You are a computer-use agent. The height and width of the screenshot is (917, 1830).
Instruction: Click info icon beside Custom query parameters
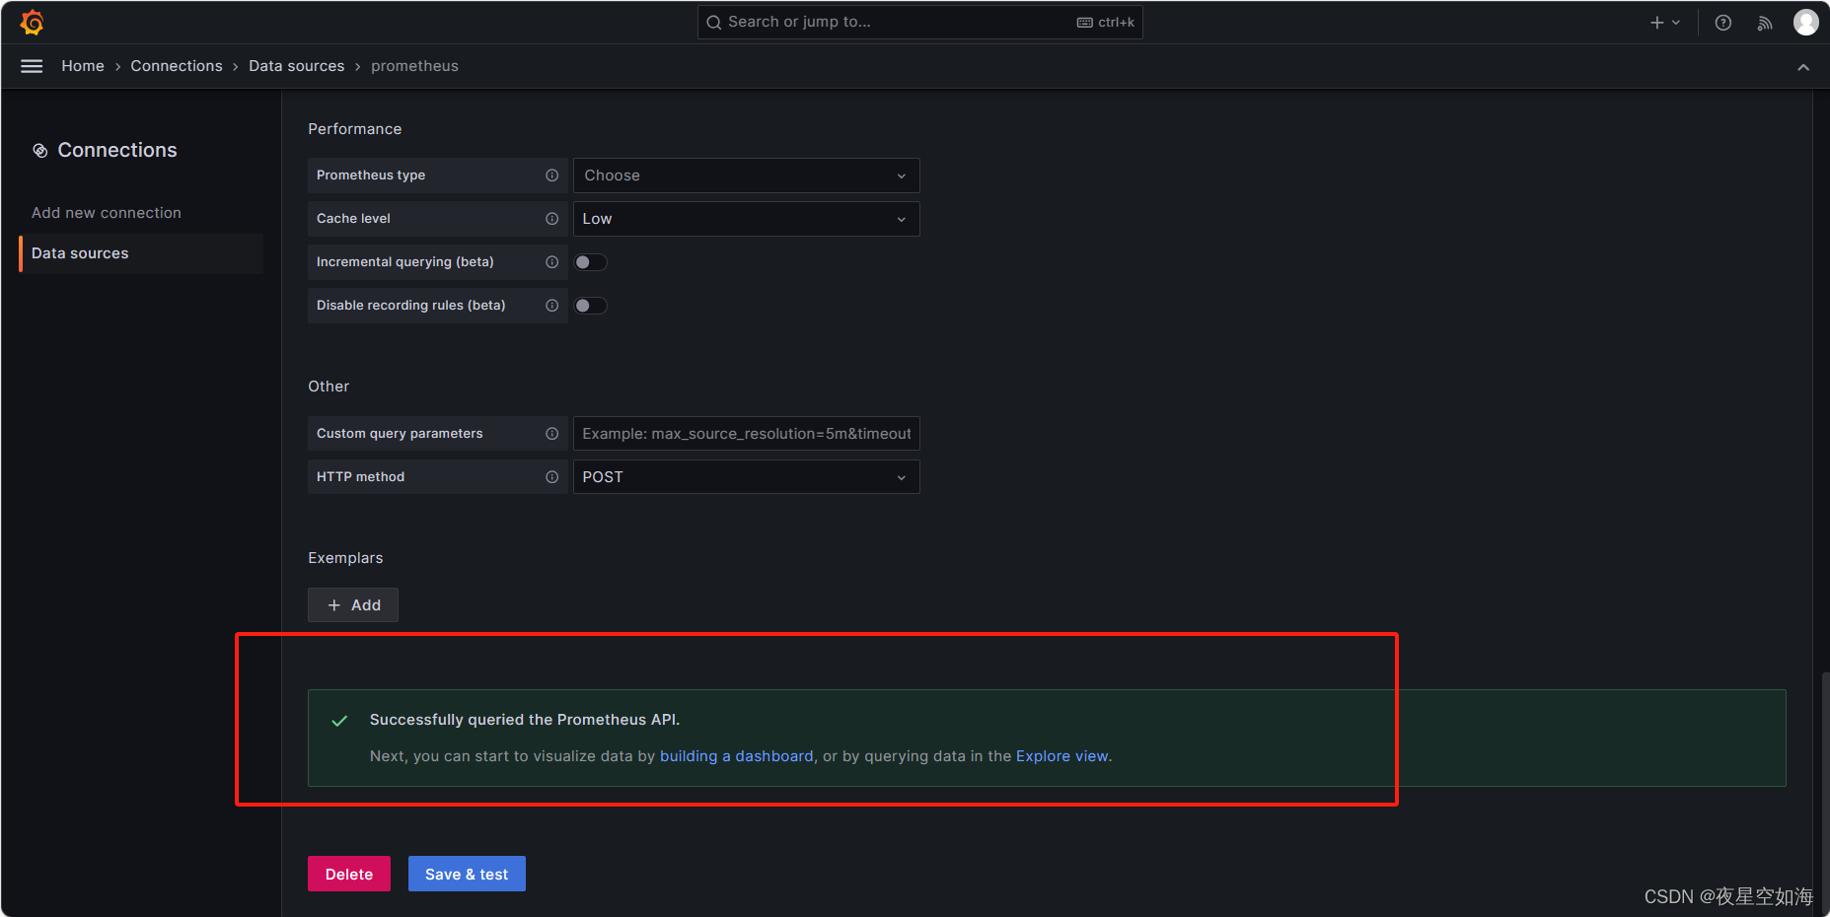click(552, 434)
